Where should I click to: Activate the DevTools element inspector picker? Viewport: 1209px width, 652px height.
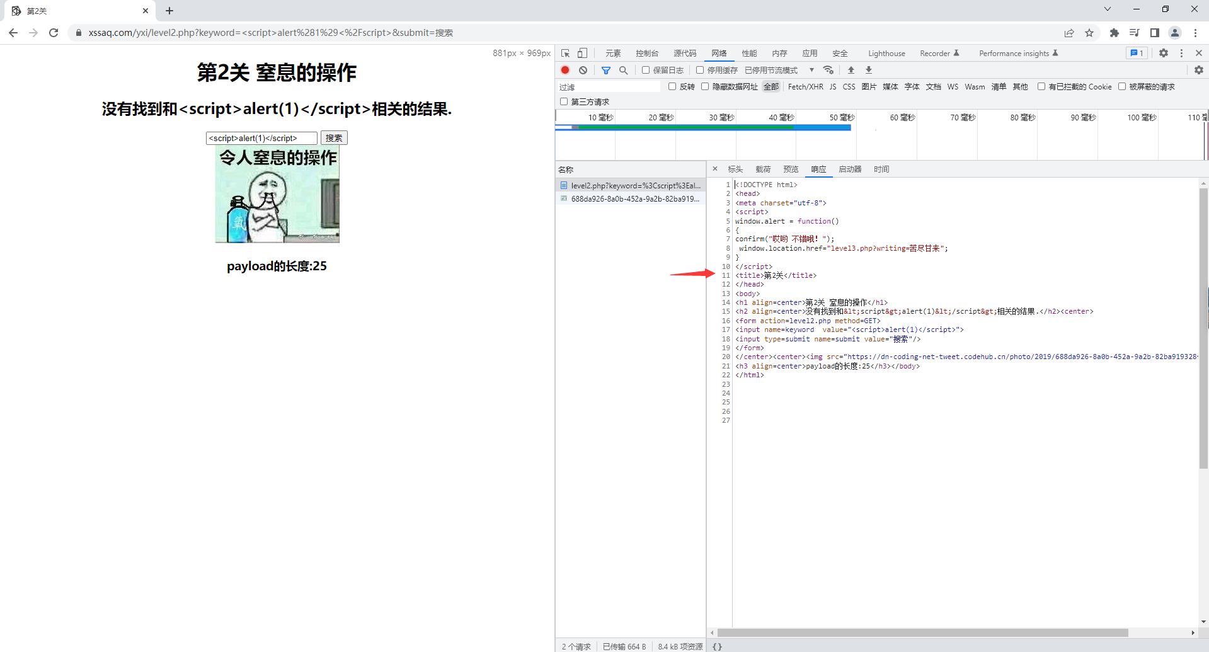pos(566,54)
